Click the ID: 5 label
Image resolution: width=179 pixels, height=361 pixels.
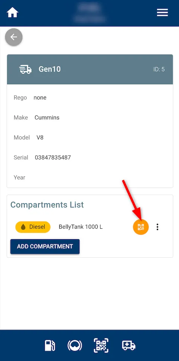tap(159, 69)
